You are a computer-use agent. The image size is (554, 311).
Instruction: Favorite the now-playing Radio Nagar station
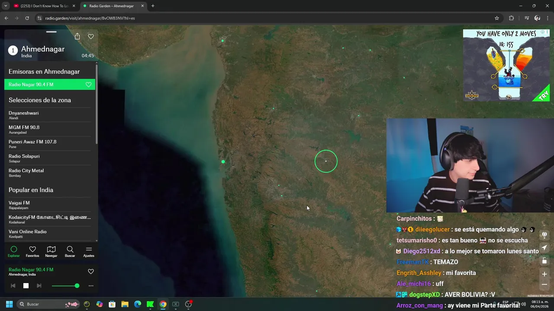(x=91, y=272)
